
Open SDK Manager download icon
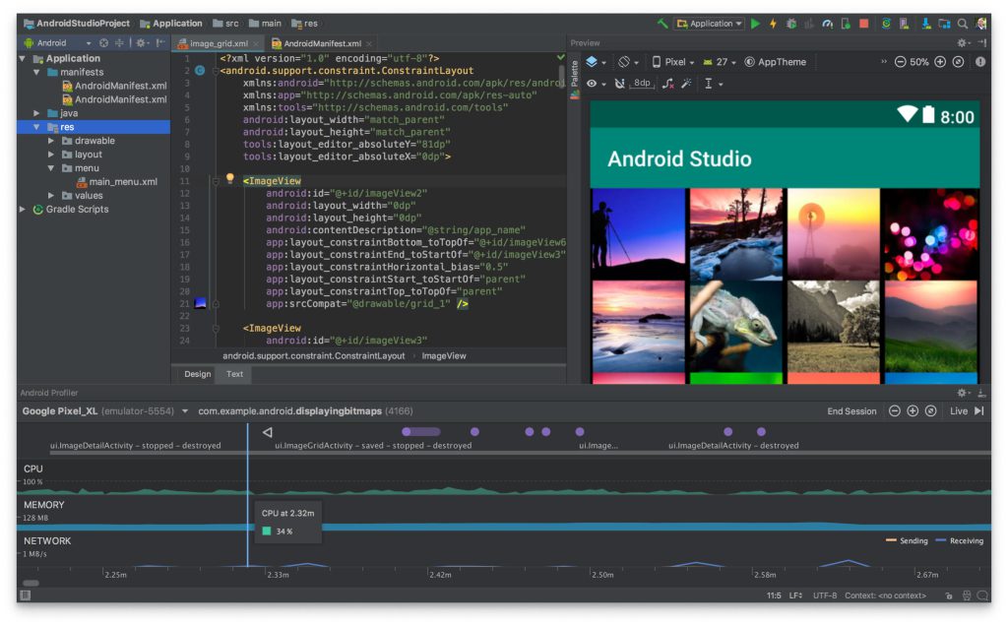coord(925,24)
